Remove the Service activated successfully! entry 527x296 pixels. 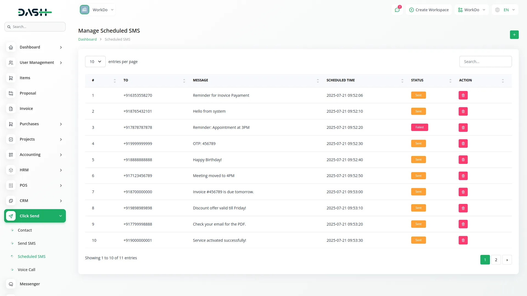pyautogui.click(x=463, y=240)
